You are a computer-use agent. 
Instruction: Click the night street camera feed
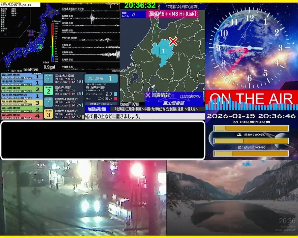coord(83,198)
